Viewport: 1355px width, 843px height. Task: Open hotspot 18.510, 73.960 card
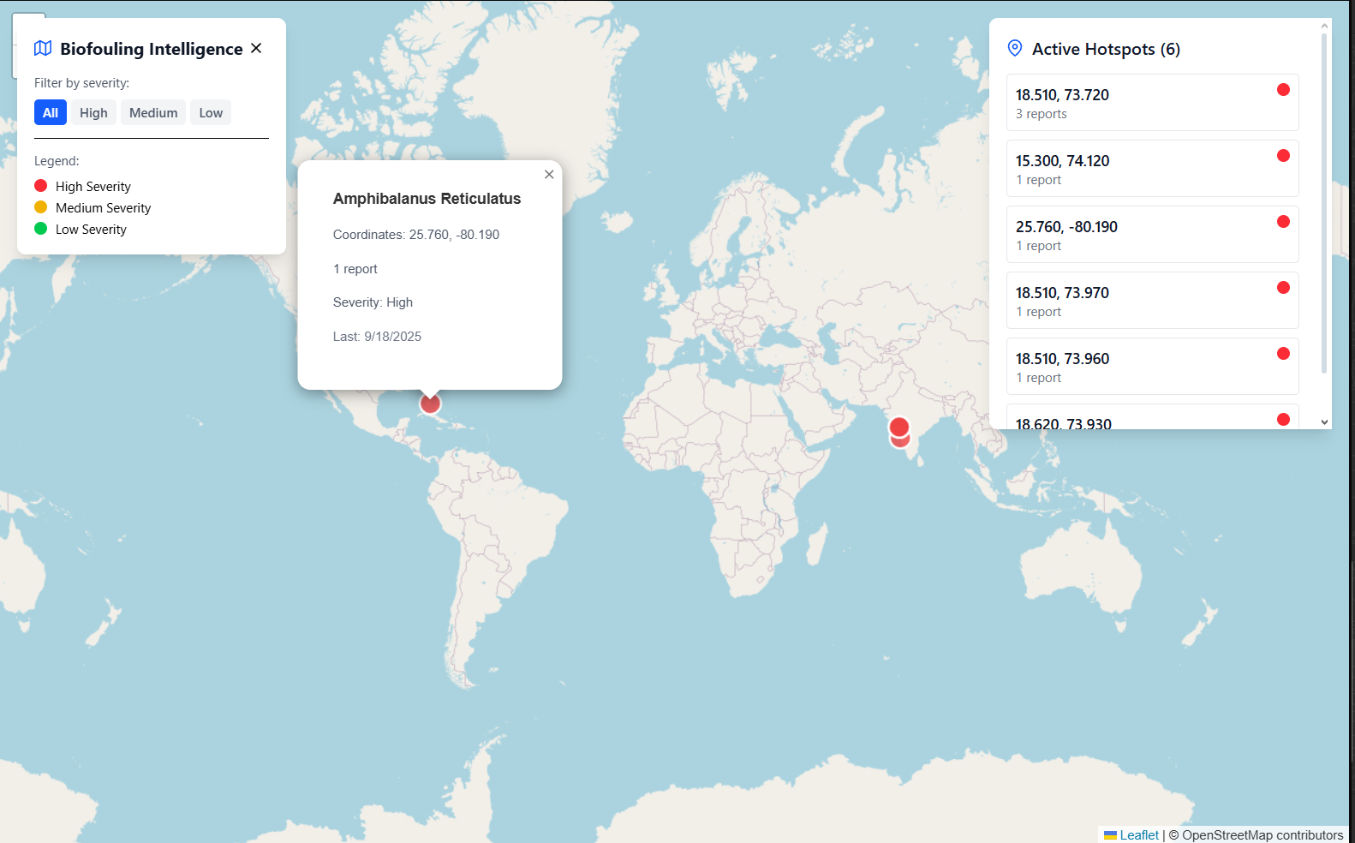coord(1152,367)
